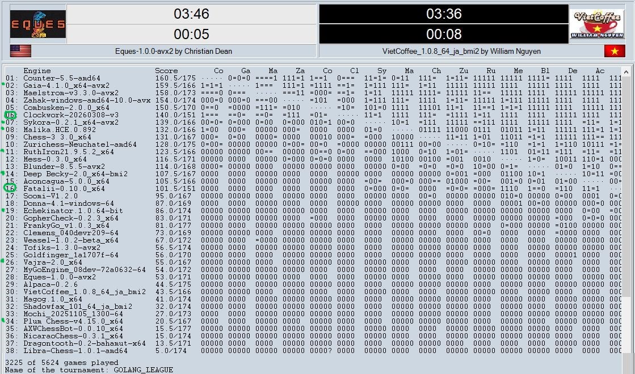The image size is (635, 374).
Task: Click the VietCoffee engine logo
Action: tap(598, 24)
